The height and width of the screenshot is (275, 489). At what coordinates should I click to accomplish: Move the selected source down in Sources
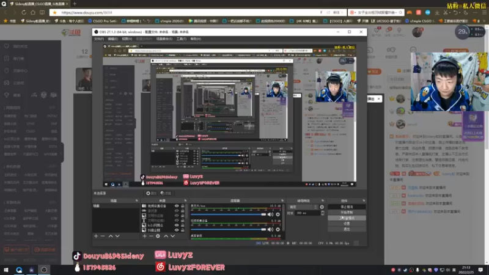tap(173, 236)
